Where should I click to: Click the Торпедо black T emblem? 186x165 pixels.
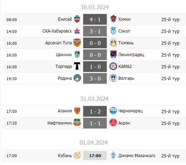(x=77, y=66)
